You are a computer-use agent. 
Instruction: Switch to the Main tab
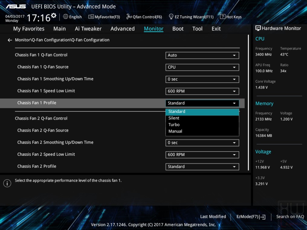click(60, 29)
